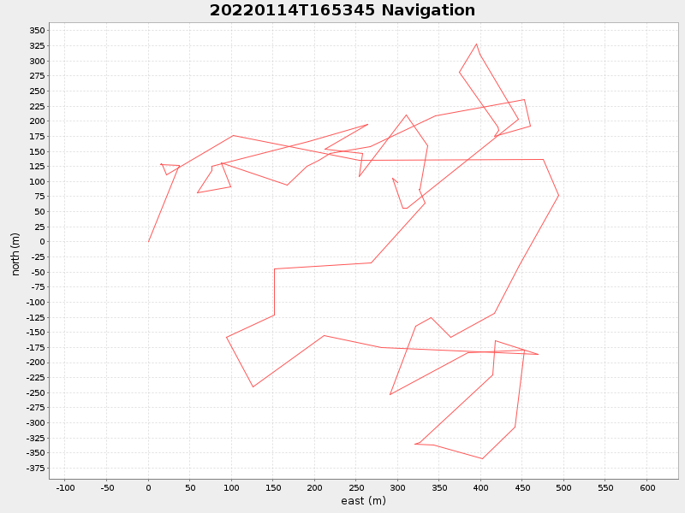Click the 450 east axis tick label
685x513 pixels.
coord(522,487)
